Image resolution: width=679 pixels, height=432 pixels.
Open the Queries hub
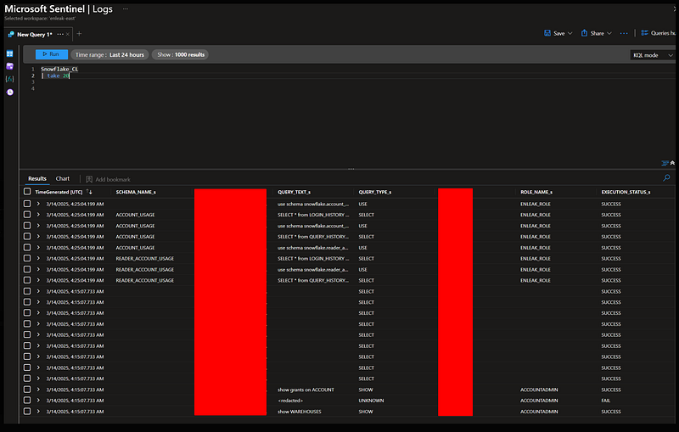pos(659,33)
